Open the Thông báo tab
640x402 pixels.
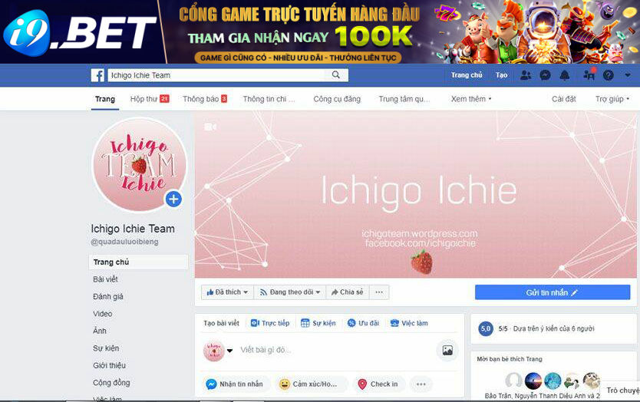pos(204,99)
